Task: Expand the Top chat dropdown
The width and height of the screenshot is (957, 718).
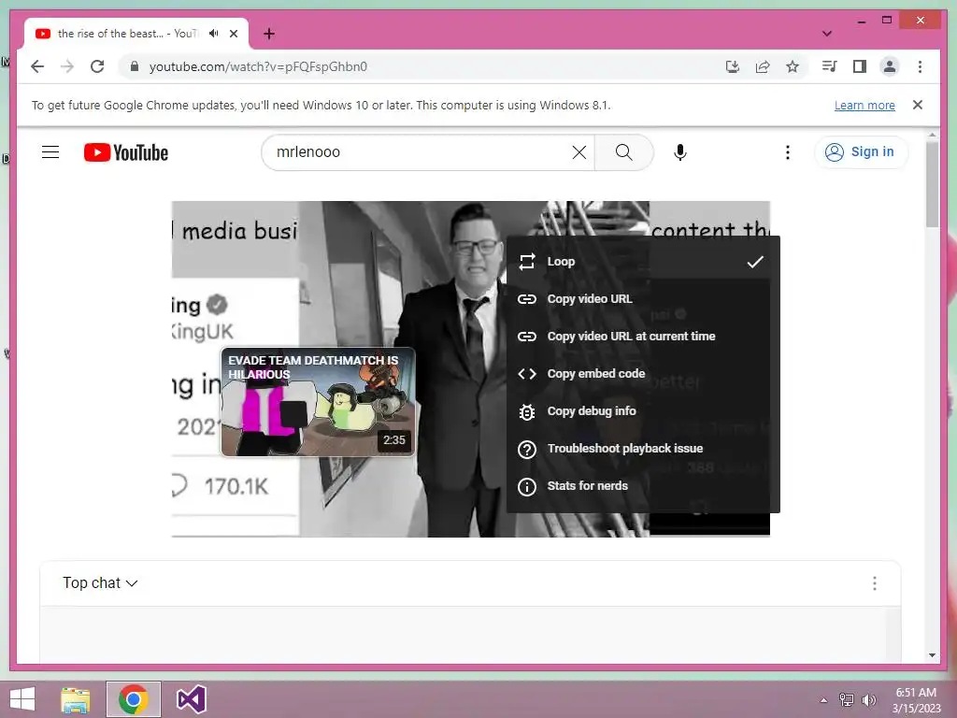Action: point(100,583)
